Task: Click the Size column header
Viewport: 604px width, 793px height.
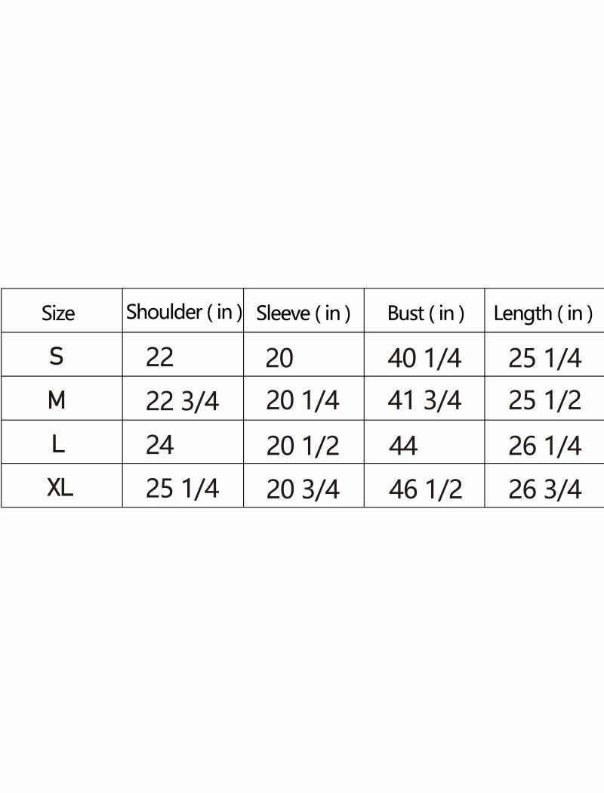Action: click(58, 313)
